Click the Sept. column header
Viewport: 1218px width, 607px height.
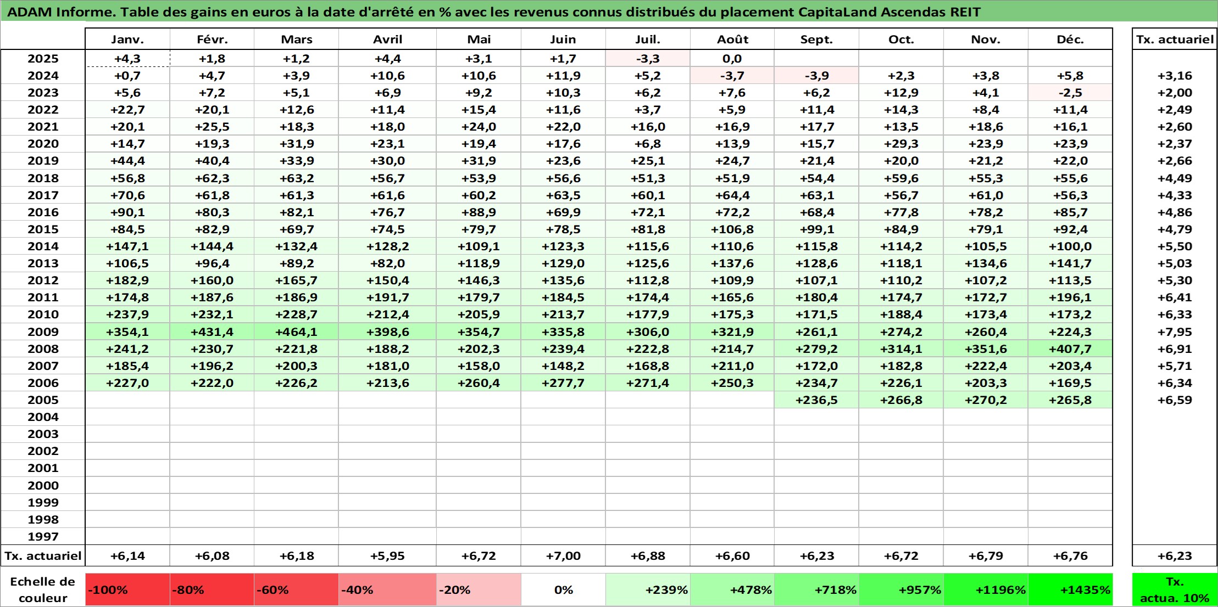pos(817,40)
